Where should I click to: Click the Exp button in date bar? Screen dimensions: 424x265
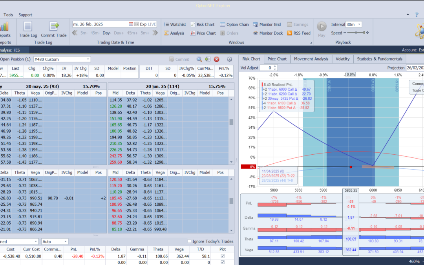(x=143, y=24)
